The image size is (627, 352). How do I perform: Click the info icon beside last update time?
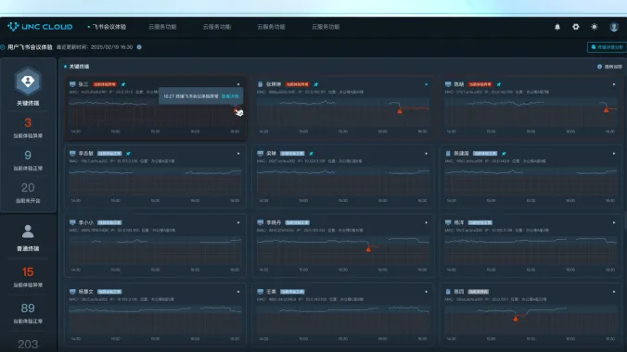(x=139, y=47)
